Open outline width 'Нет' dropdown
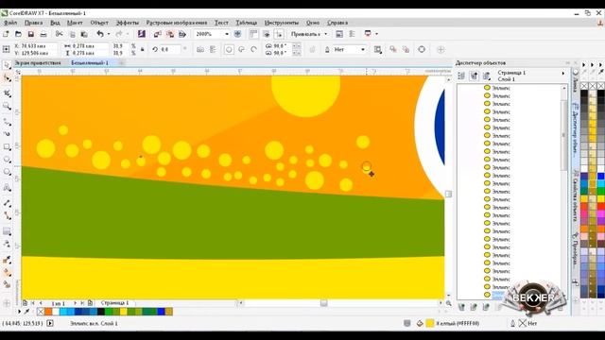 (x=363, y=49)
